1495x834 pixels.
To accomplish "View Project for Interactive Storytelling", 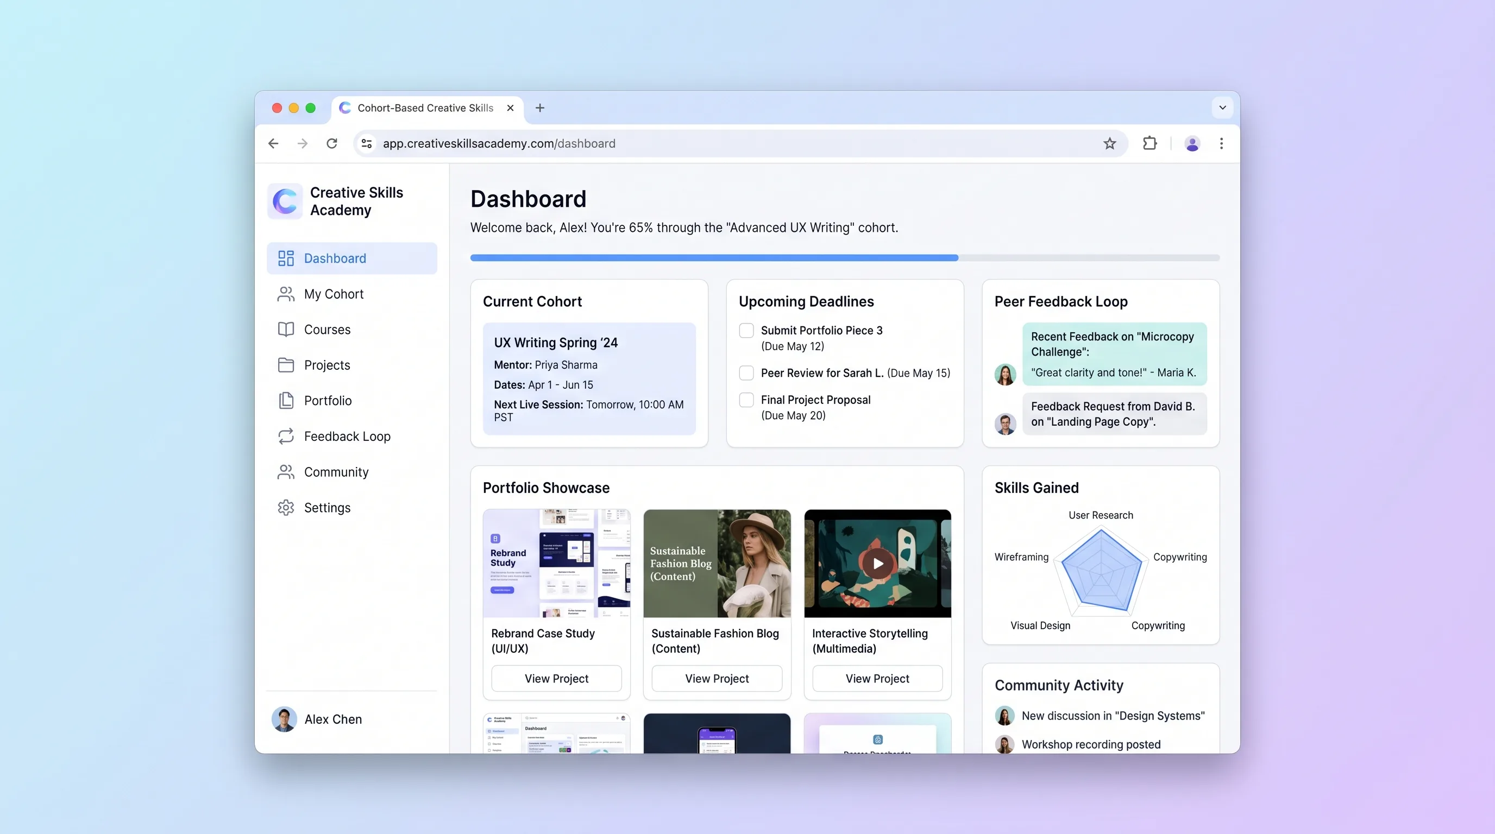I will point(877,679).
